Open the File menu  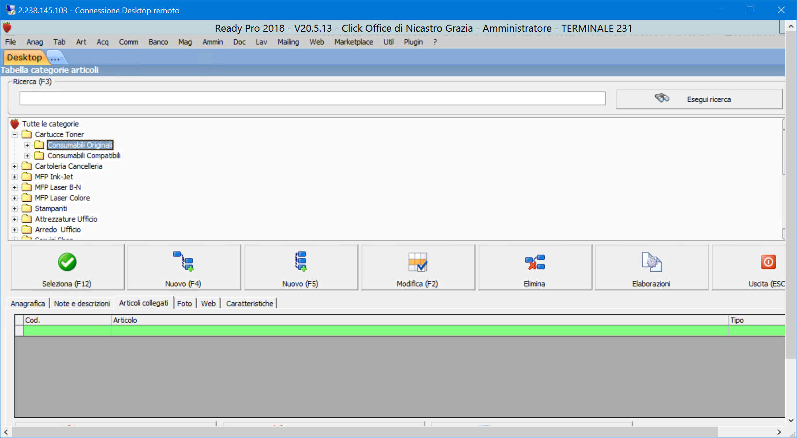click(11, 42)
